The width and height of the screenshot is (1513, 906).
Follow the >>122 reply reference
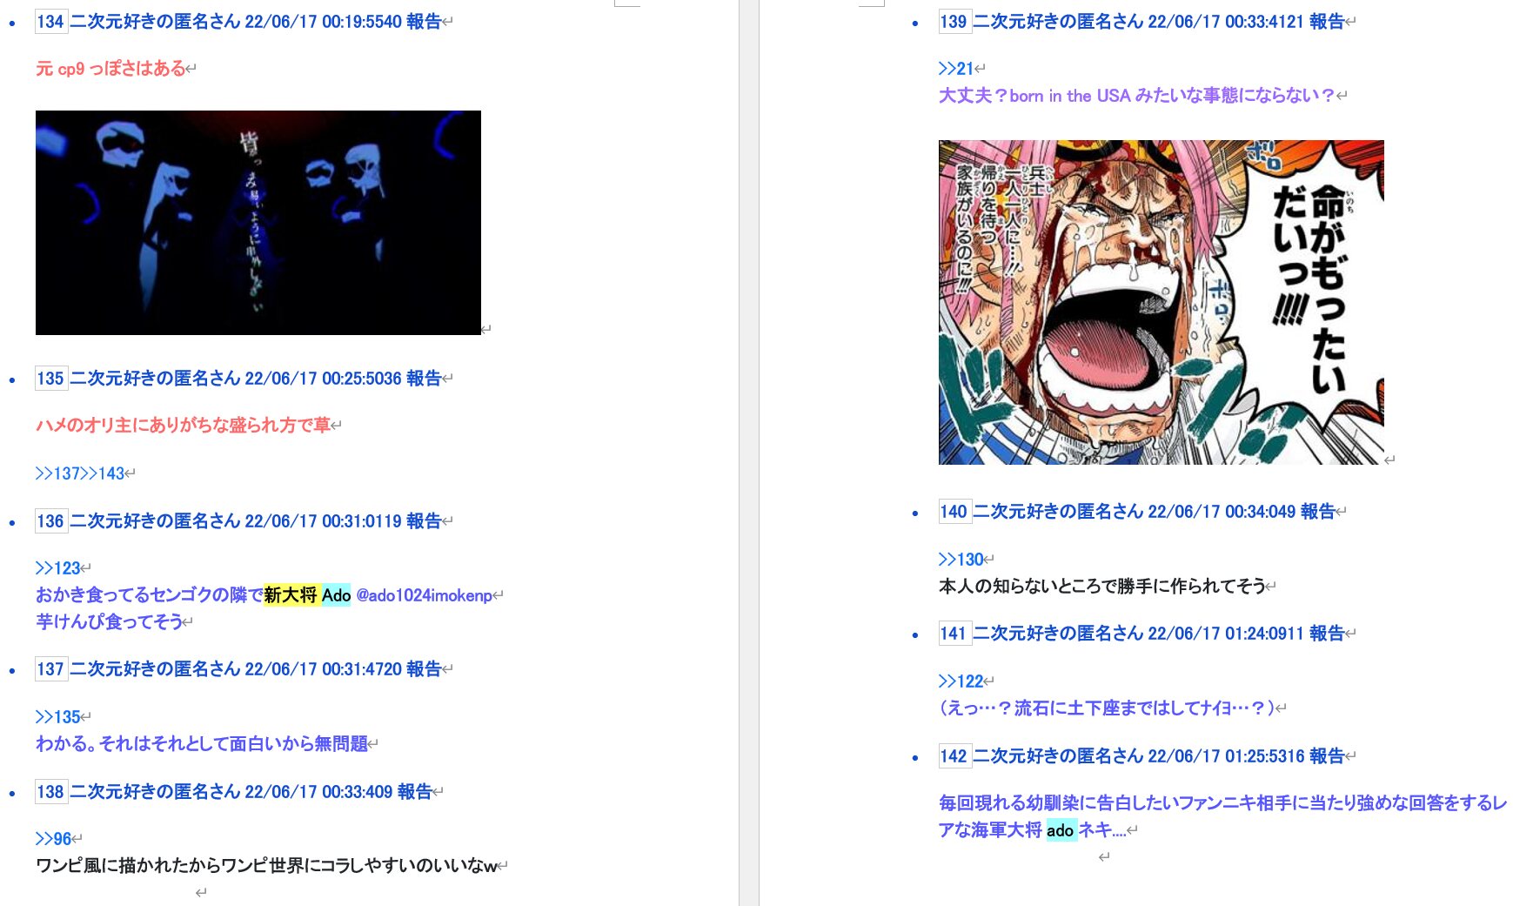(x=961, y=681)
